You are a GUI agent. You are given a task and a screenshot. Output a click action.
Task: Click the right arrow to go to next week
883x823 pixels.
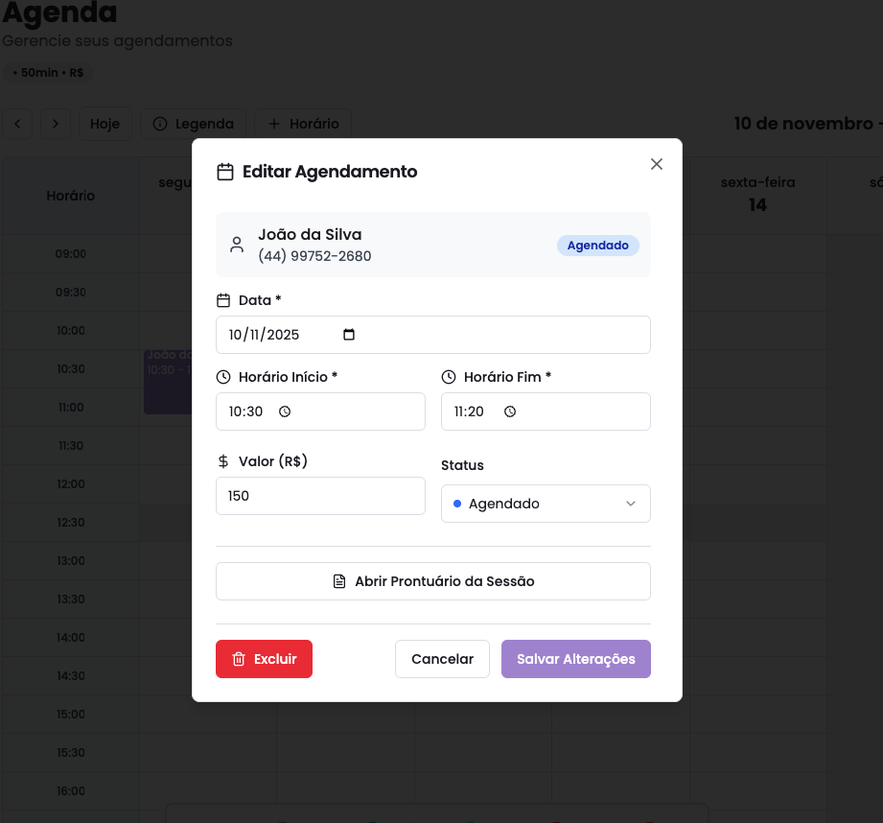[56, 124]
